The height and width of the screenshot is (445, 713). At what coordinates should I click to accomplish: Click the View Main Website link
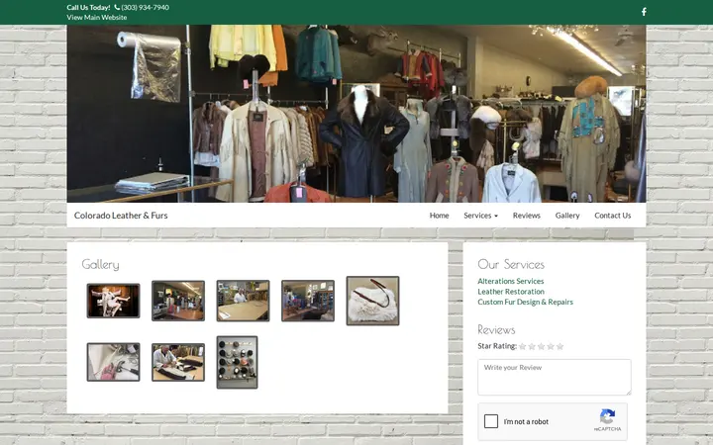[x=97, y=17]
